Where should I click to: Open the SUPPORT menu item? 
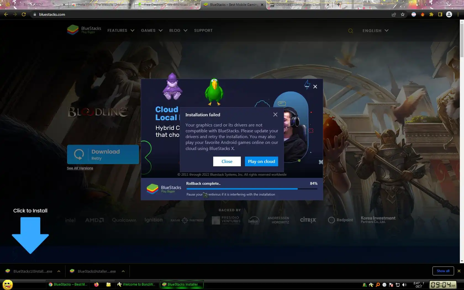click(x=203, y=30)
